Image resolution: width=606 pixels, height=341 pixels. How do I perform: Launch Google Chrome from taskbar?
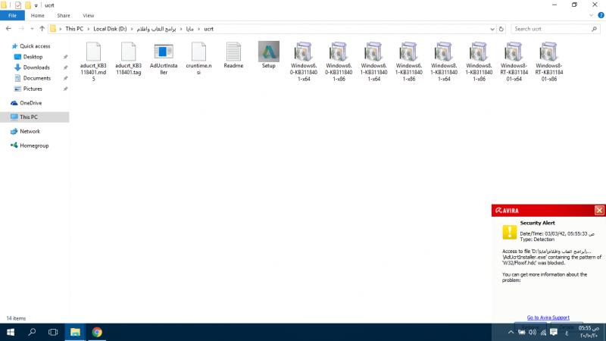tap(97, 332)
